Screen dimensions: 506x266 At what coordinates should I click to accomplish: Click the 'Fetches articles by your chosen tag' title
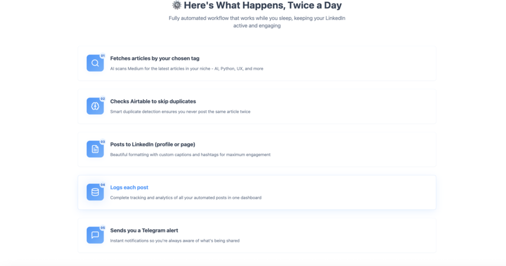click(x=154, y=59)
